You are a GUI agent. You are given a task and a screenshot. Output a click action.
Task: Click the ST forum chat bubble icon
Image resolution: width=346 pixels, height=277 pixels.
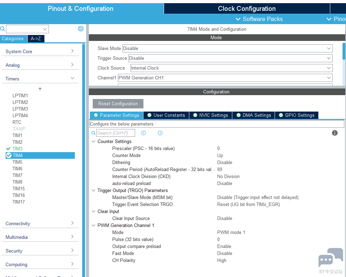click(x=330, y=258)
